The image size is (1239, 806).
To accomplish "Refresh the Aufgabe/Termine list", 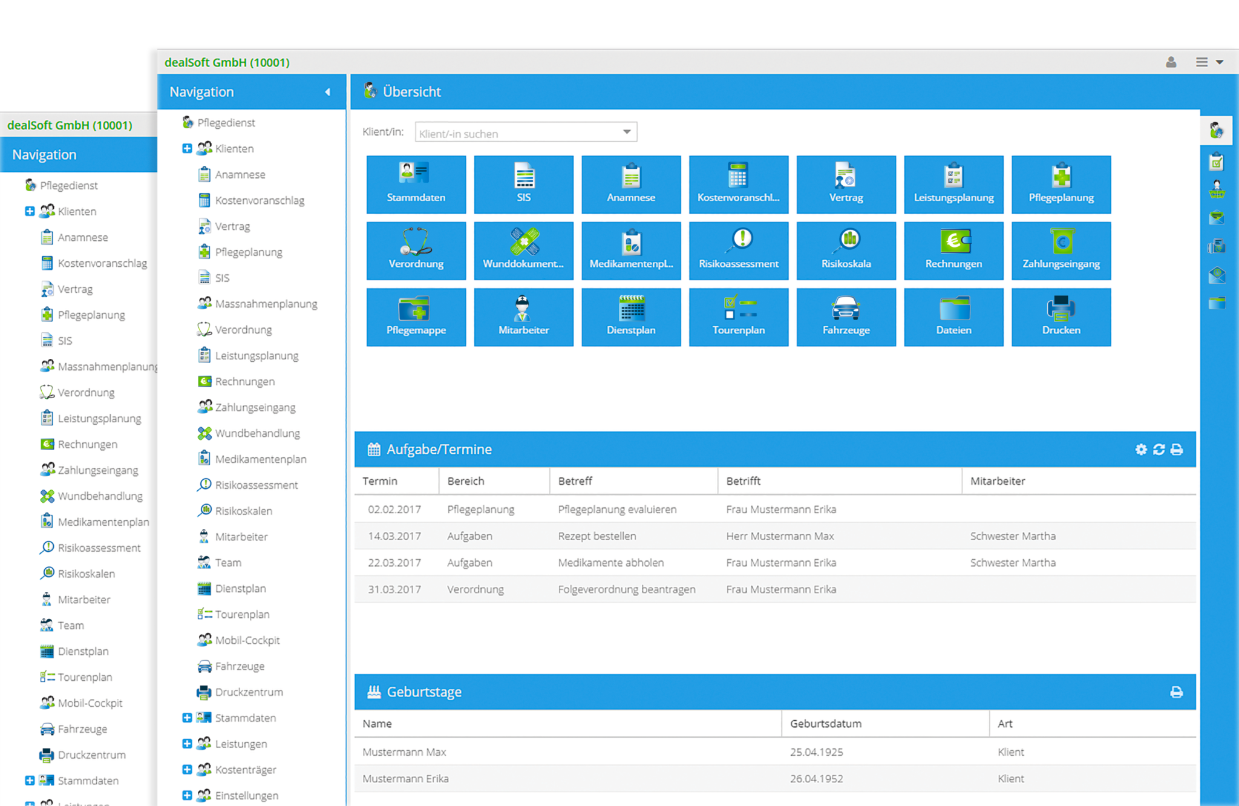I will [1159, 449].
